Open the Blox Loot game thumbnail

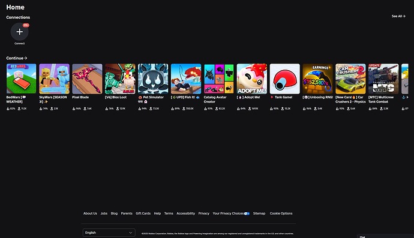click(120, 79)
